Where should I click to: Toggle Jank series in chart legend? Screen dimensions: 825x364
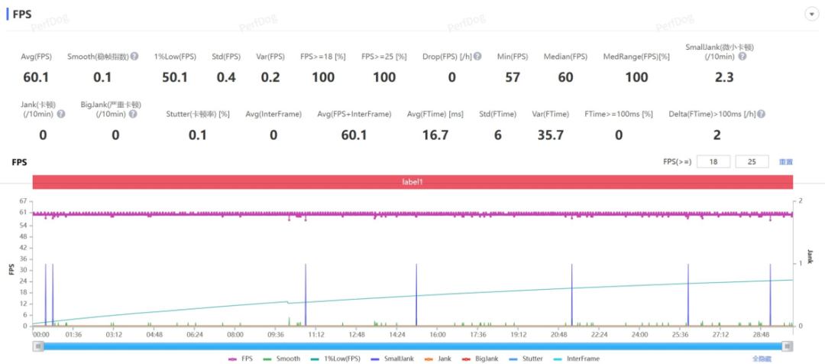pos(437,359)
